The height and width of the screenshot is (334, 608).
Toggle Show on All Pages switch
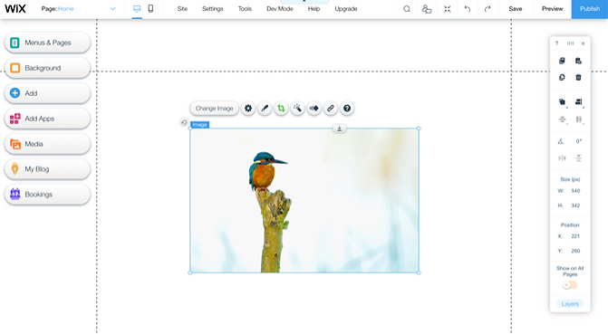570,285
